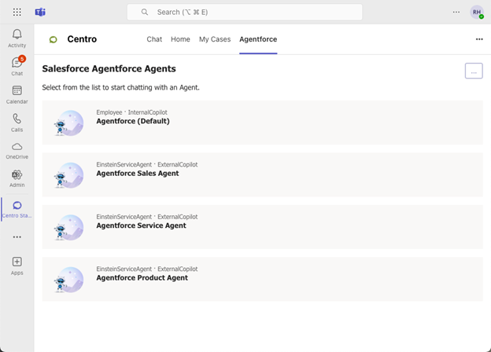Screen dimensions: 491x352
Task: Open Activity bell in sidebar
Action: point(17,38)
